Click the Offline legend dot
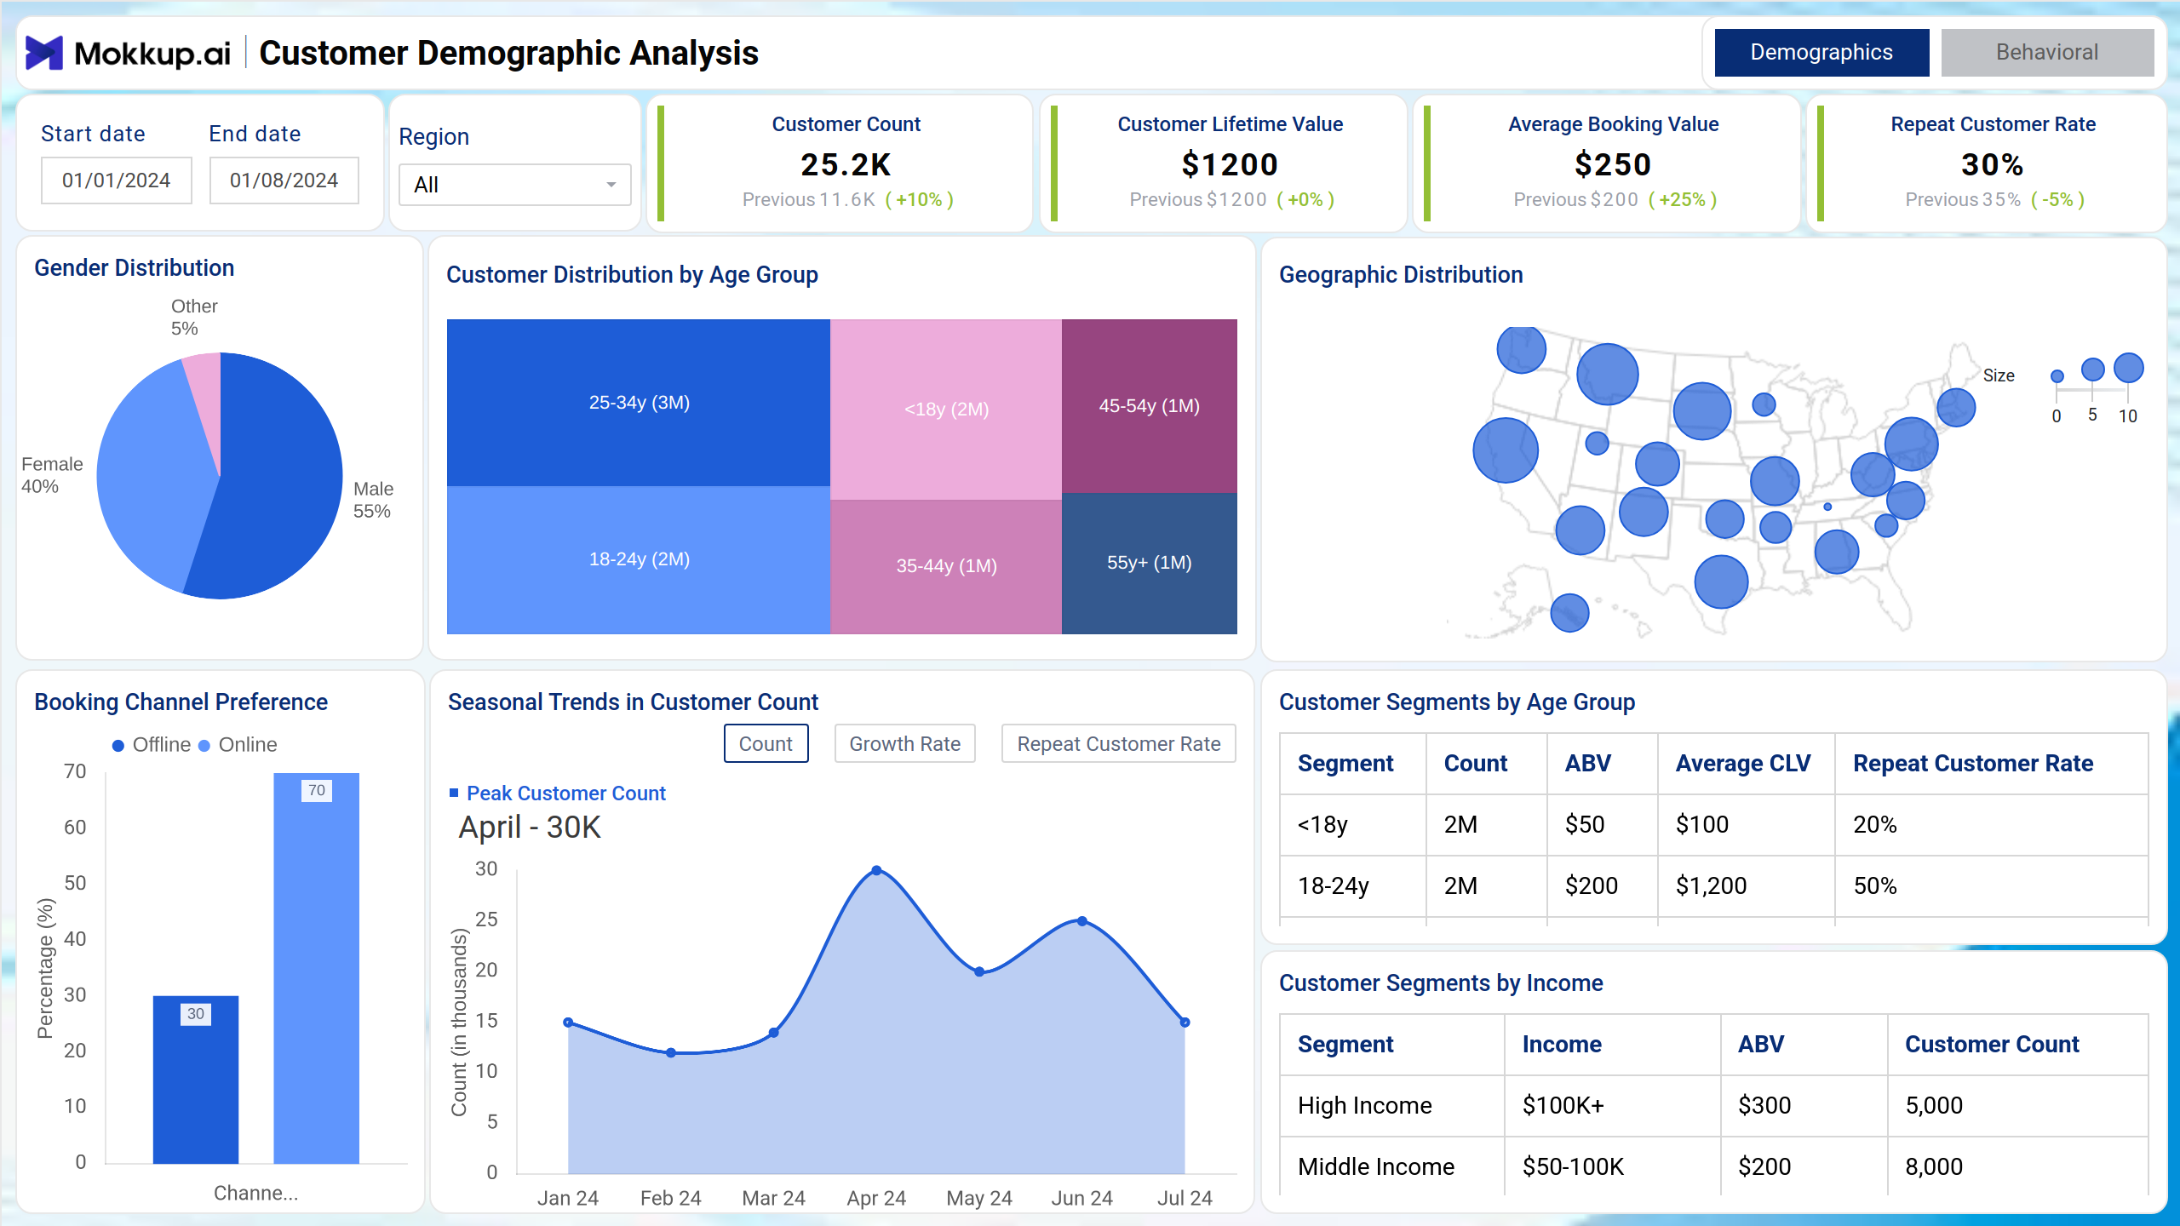This screenshot has width=2180, height=1226. (118, 746)
